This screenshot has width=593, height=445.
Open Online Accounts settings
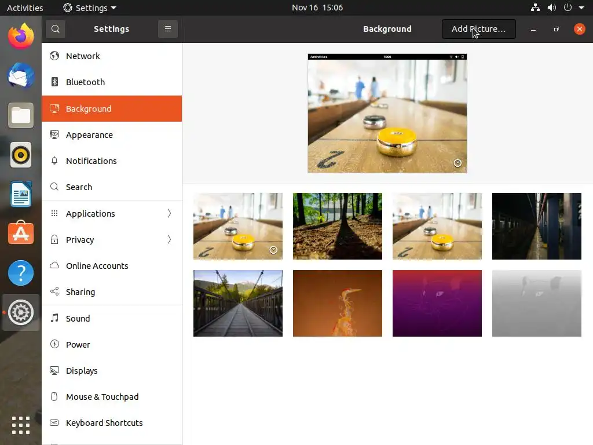click(112, 265)
